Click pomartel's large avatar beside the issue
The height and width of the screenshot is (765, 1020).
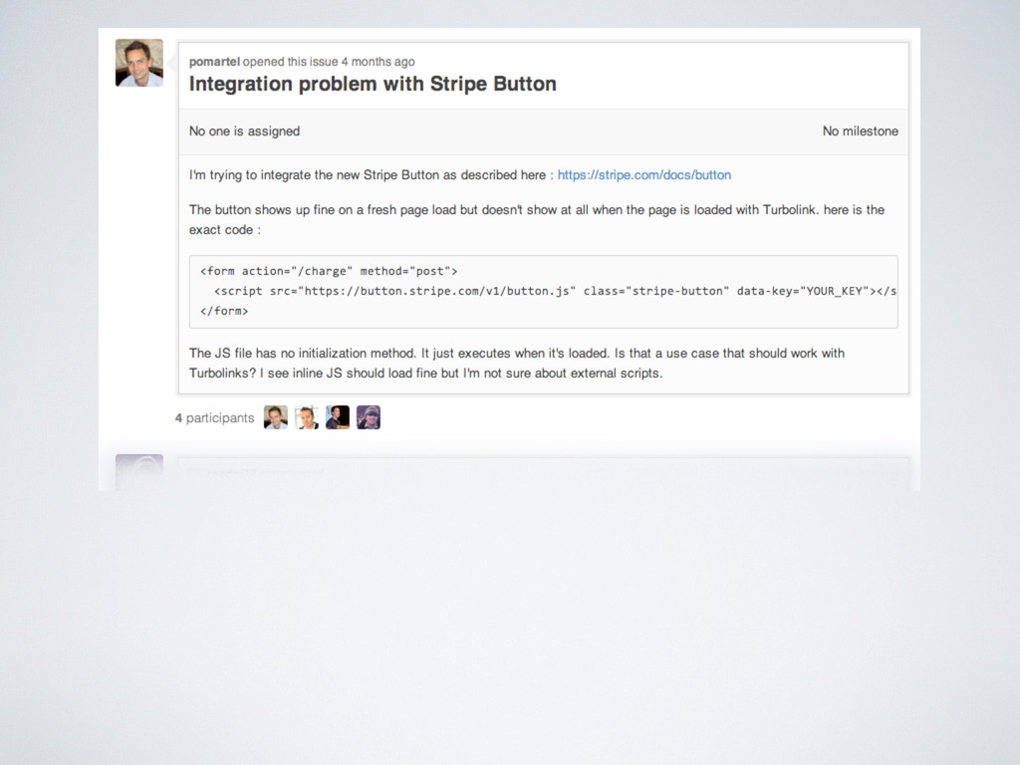139,63
